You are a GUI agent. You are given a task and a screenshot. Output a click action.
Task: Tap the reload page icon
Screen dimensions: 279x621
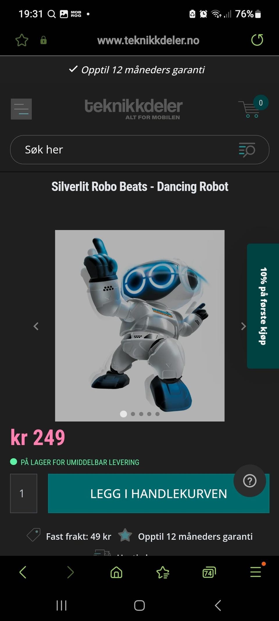(257, 40)
